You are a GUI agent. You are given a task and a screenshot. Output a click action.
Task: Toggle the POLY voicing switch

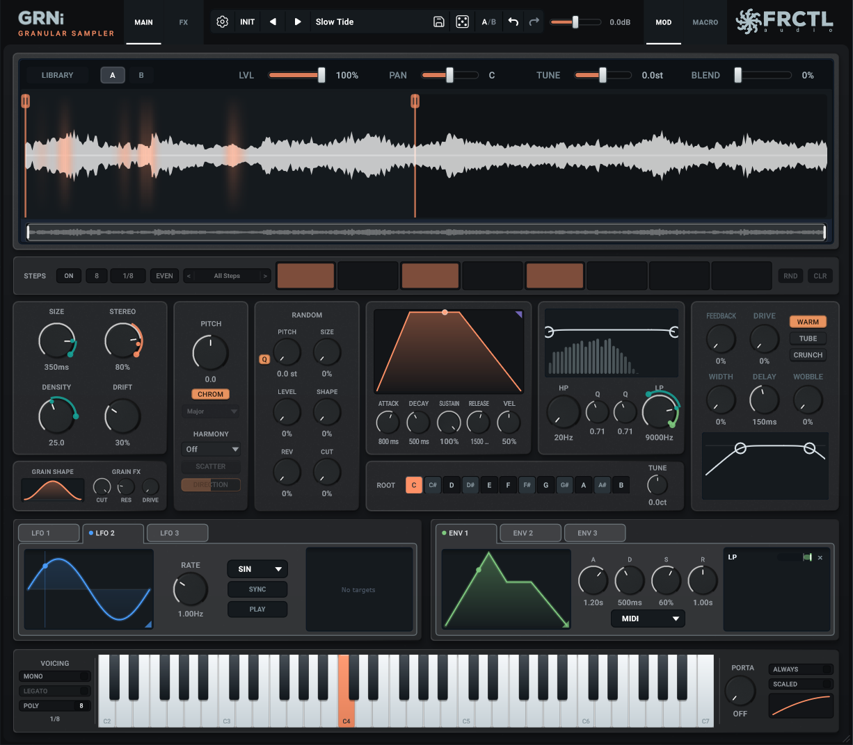coord(55,705)
